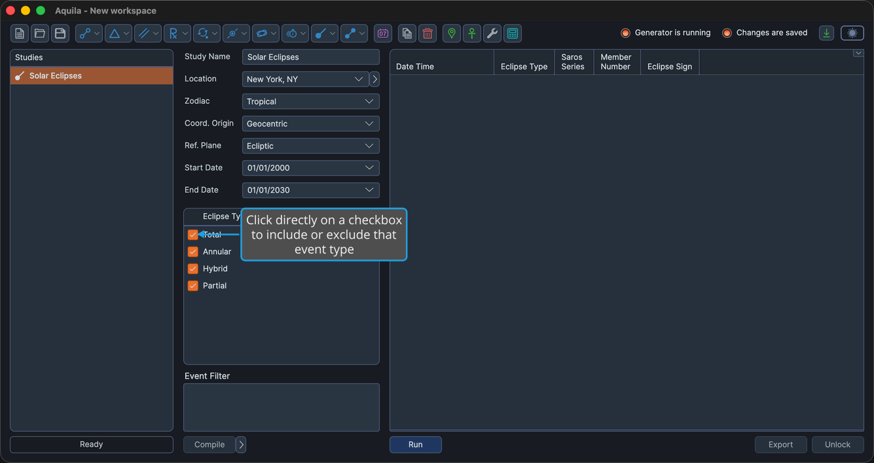Click the green location pin icon
Viewport: 874px width, 463px height.
(452, 33)
